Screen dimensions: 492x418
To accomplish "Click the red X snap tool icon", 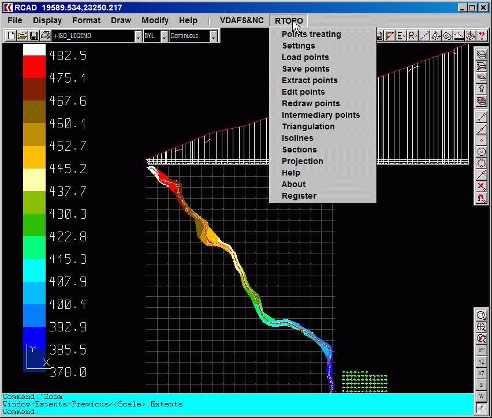I will [x=481, y=186].
